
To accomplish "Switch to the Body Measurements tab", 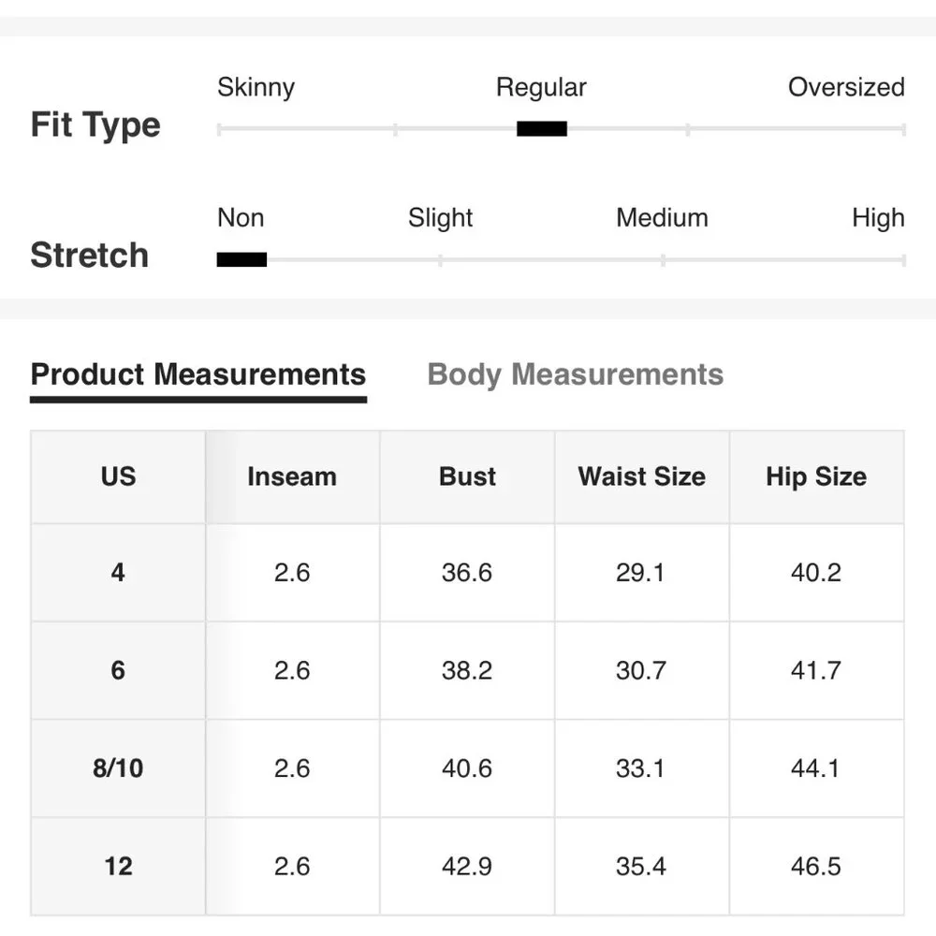I will point(575,374).
